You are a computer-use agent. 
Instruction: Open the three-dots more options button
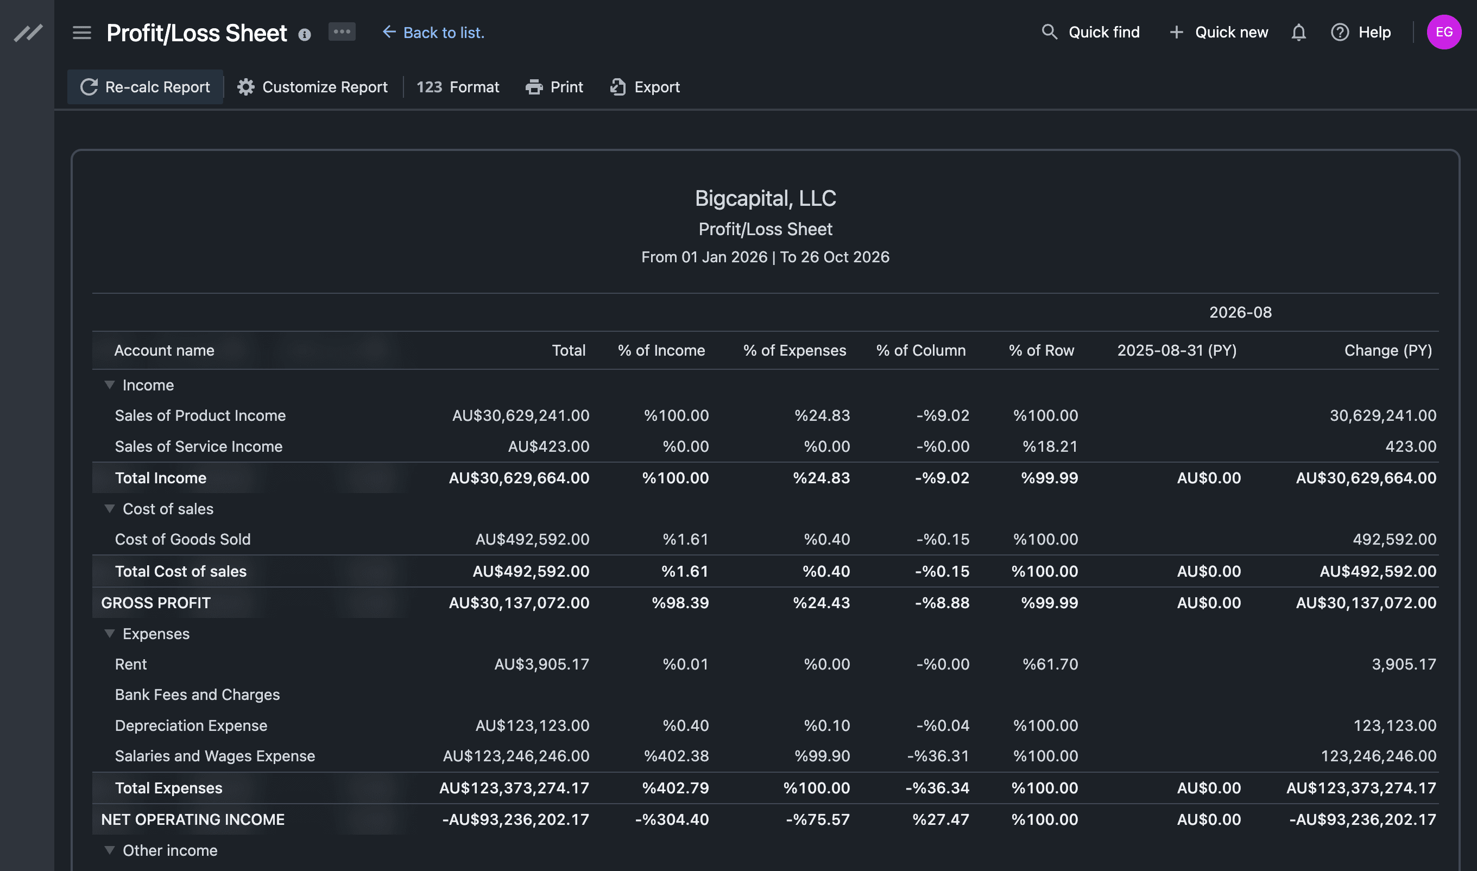342,31
